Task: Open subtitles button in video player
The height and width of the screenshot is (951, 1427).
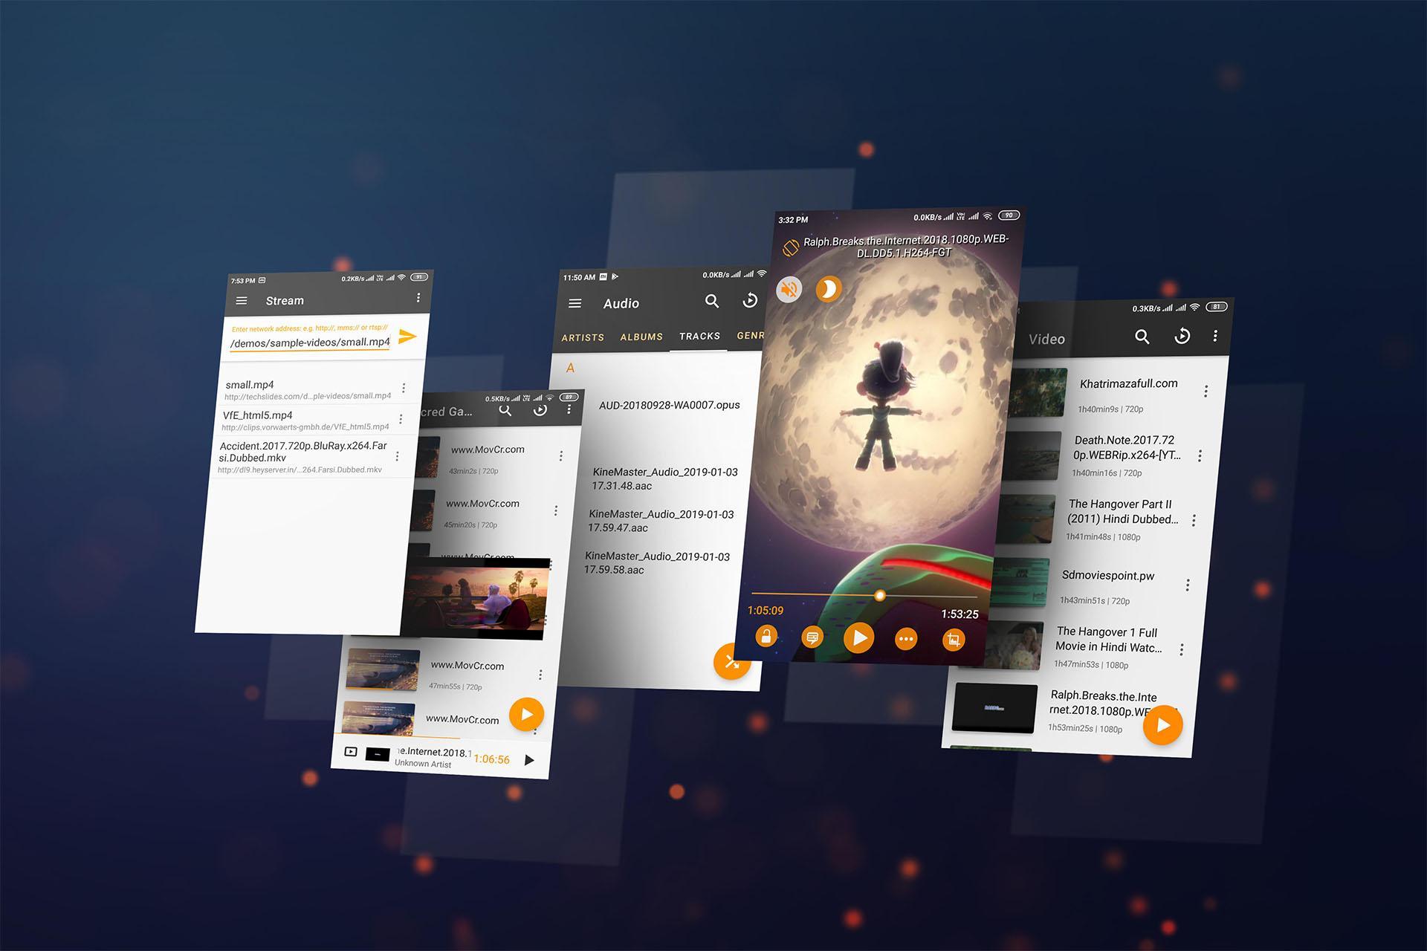Action: click(x=812, y=637)
